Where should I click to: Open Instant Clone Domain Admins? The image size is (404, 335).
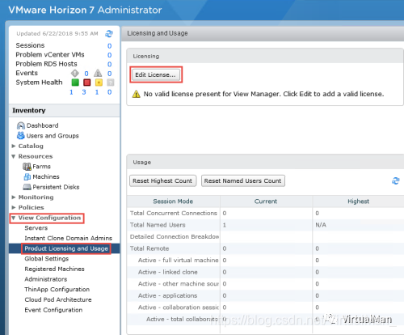[x=68, y=238]
